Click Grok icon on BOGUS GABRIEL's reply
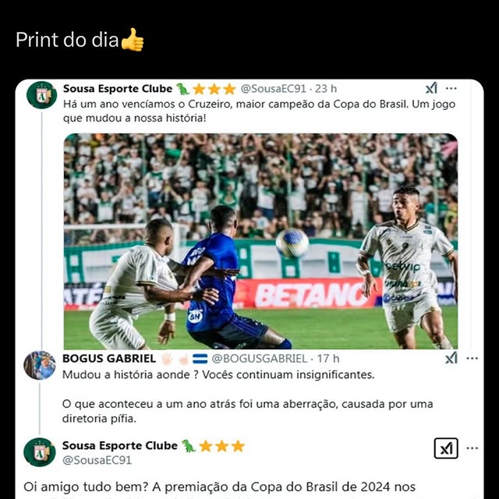 [x=451, y=358]
